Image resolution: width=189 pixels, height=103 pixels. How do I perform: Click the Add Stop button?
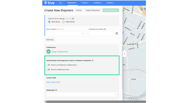(50, 40)
